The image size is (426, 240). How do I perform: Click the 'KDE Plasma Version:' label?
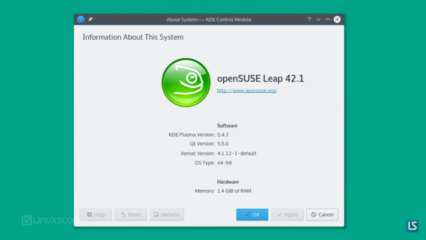191,135
